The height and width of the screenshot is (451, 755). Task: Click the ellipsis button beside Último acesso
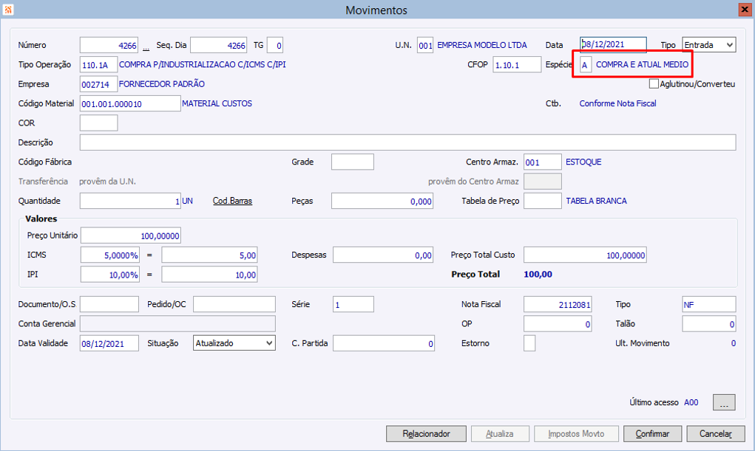tap(724, 402)
